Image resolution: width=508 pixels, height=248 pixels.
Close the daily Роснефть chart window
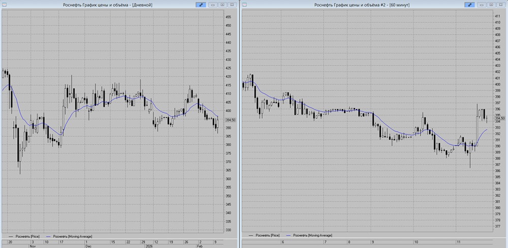232,5
